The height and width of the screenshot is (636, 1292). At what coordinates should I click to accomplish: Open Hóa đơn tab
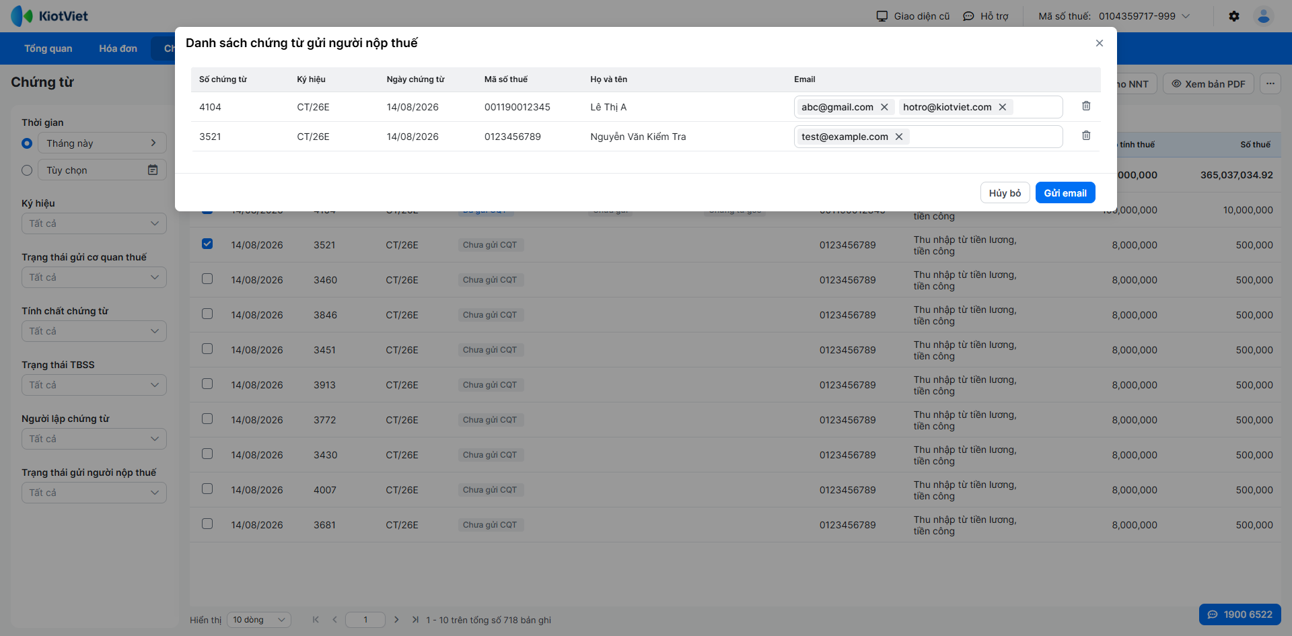point(118,48)
